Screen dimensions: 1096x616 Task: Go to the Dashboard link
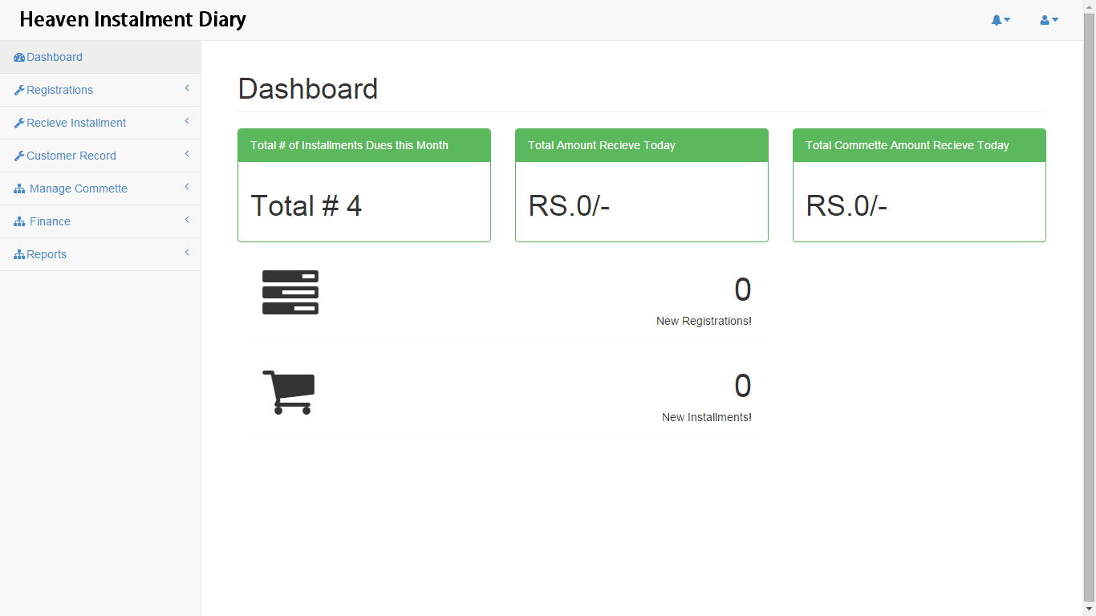click(x=55, y=57)
